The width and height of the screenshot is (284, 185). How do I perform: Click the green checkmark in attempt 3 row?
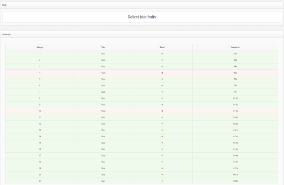click(x=162, y=67)
